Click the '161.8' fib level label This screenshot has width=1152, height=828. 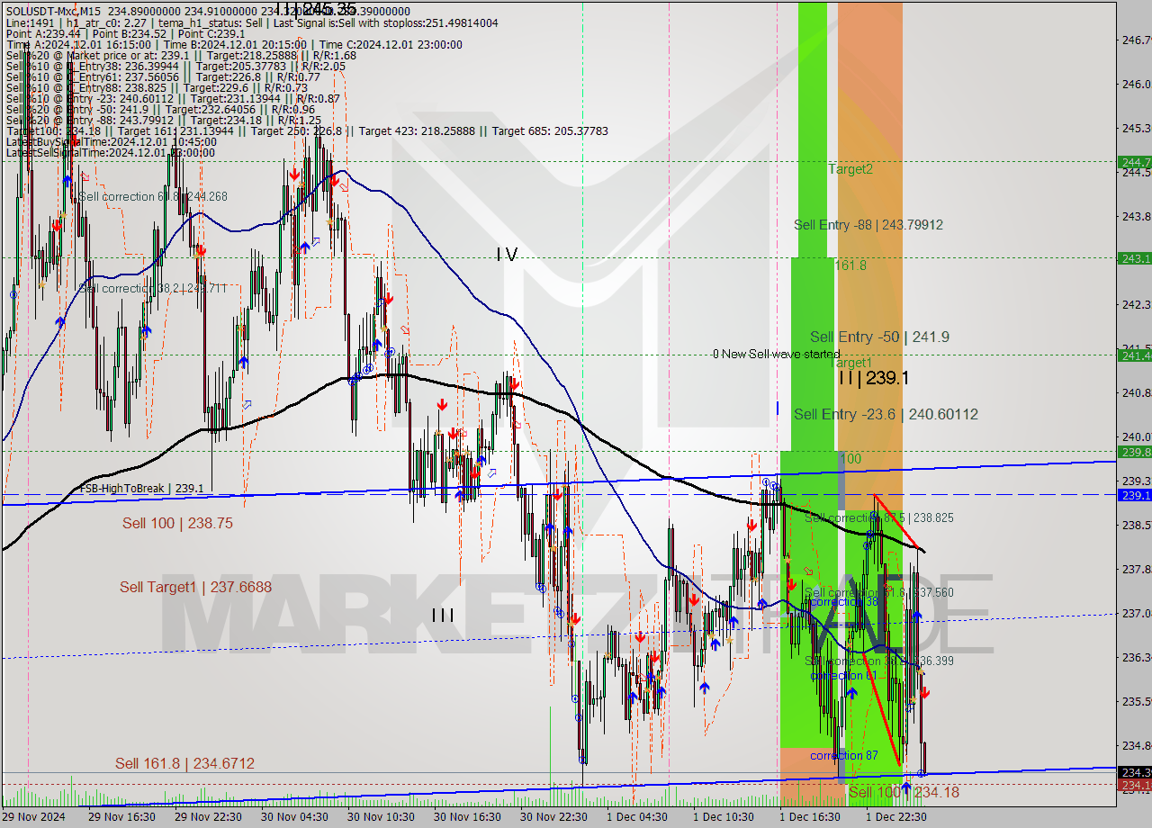tap(850, 265)
